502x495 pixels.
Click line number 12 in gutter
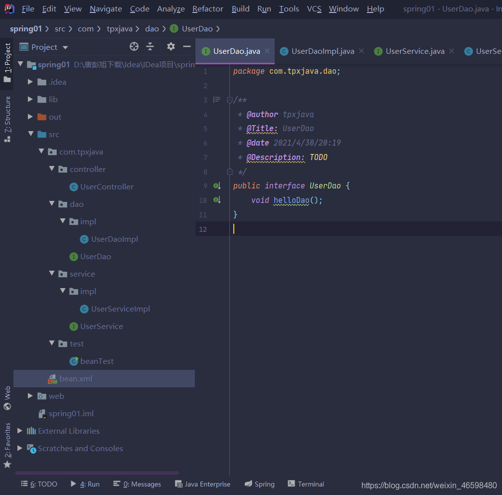point(203,229)
